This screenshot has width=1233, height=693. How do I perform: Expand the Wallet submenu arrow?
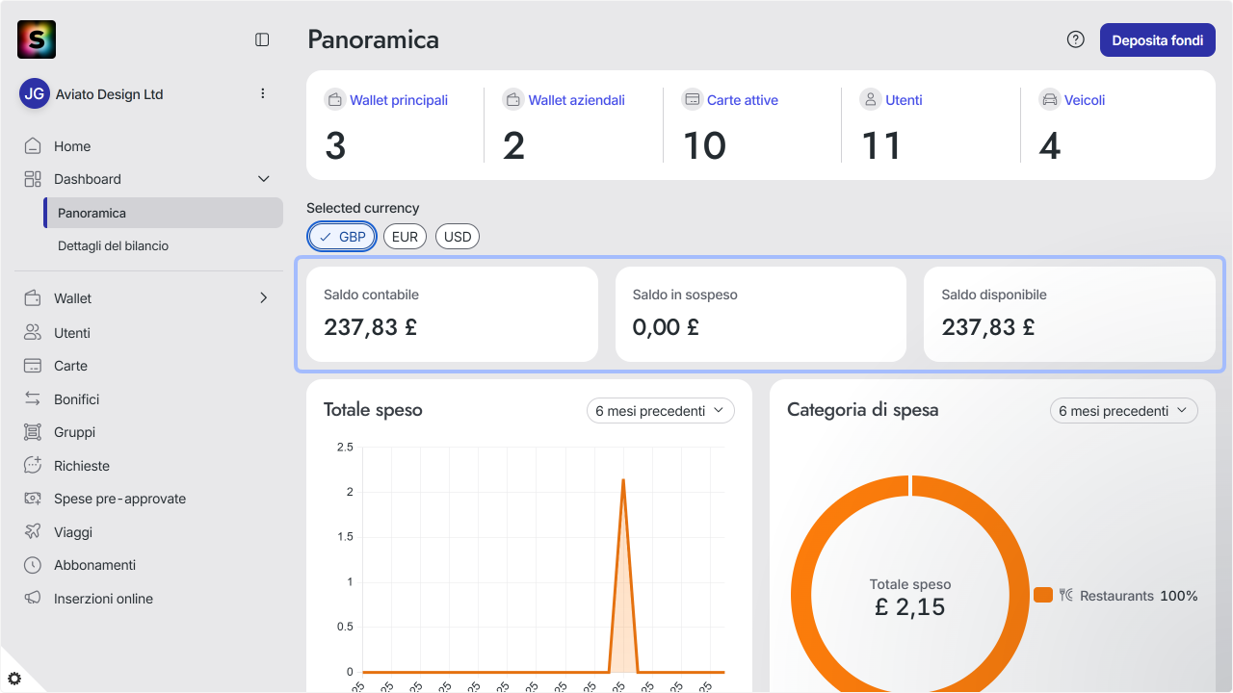point(264,298)
